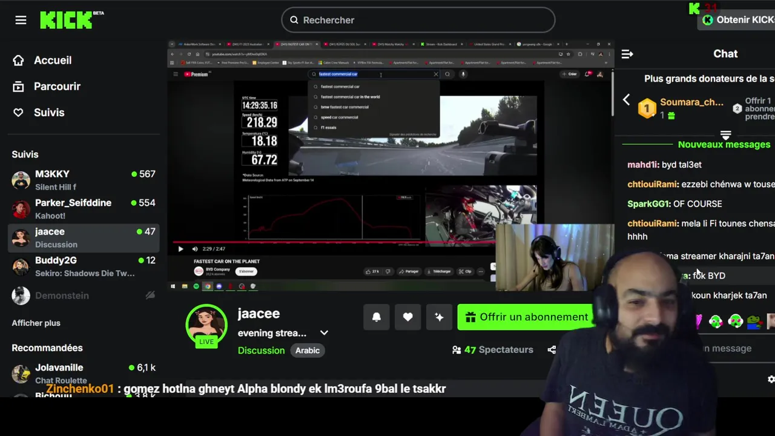Screen dimensions: 775x436
Task: Click the Obtenir KICK button
Action: (737, 20)
